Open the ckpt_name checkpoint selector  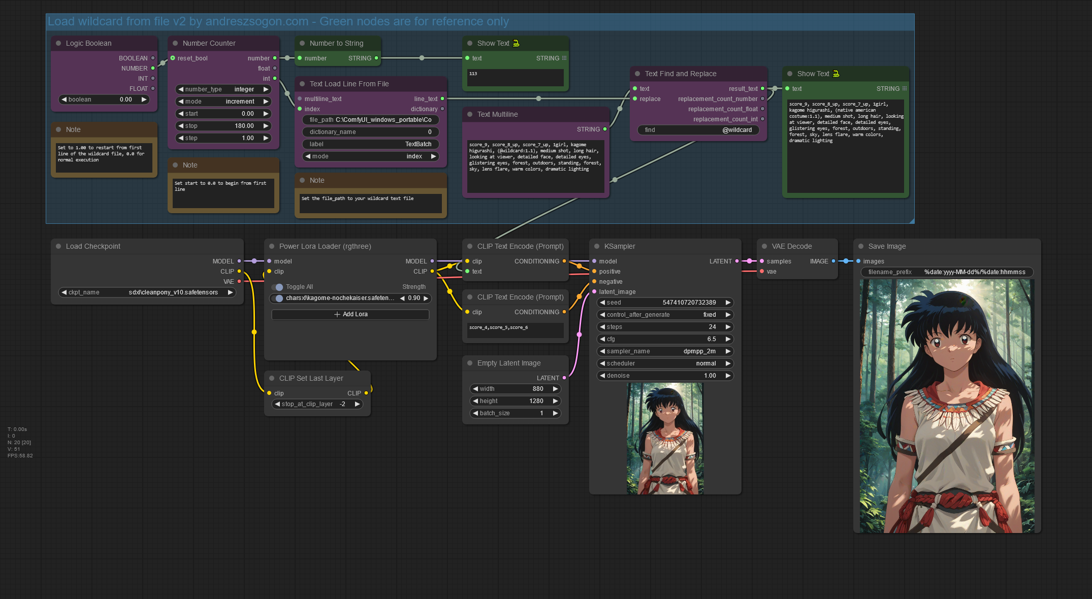[x=147, y=292]
